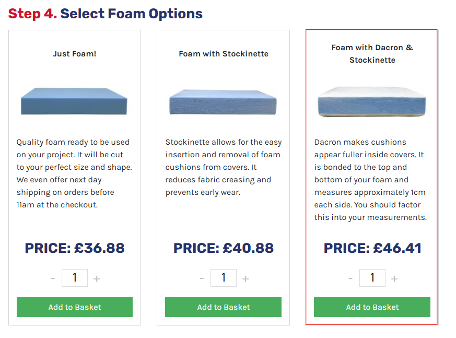Screen dimensions: 456x338
Task: Click the Just Foam! title
Action: (75, 54)
